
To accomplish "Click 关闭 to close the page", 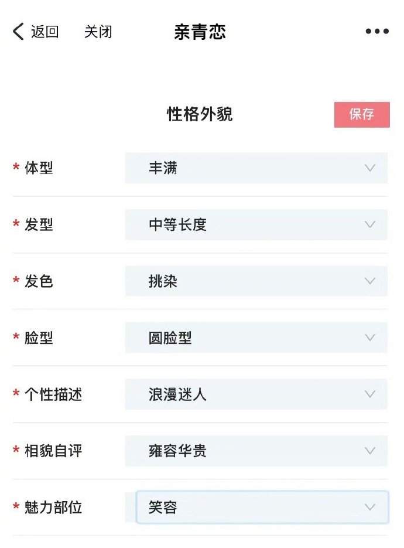I will pos(98,32).
